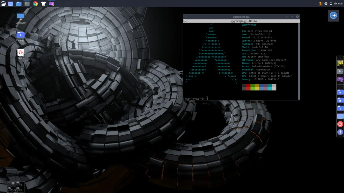The height and width of the screenshot is (193, 344).
Task: Open the main menu with the mountain logo
Action: click(x=3, y=3)
